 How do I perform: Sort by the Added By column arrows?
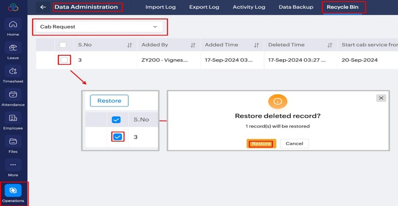[x=193, y=45]
